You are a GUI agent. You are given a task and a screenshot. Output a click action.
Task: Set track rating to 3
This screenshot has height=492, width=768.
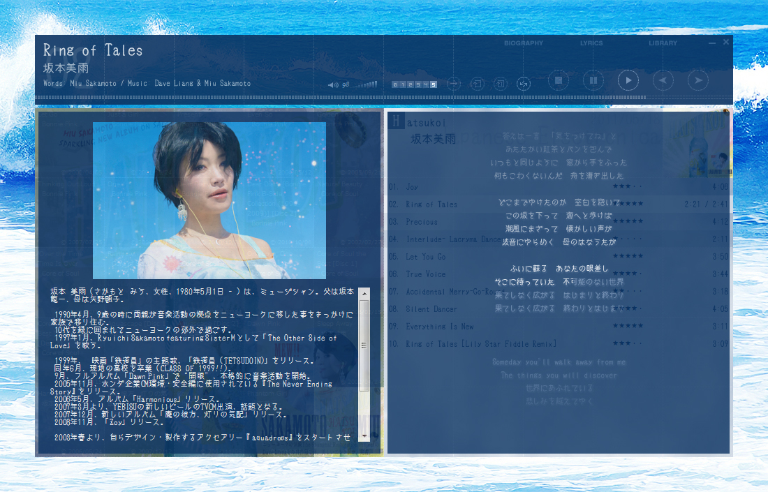(418, 84)
